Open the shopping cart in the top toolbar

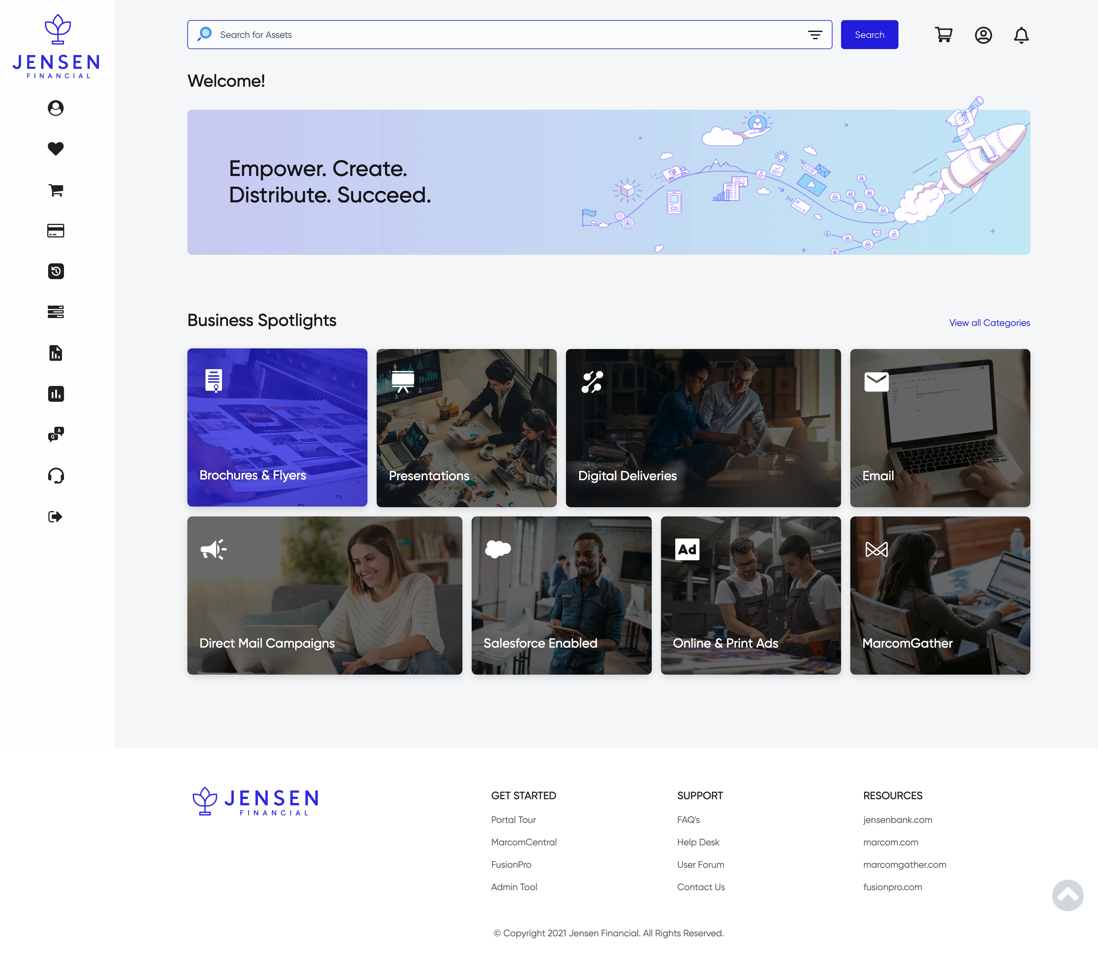pyautogui.click(x=944, y=34)
